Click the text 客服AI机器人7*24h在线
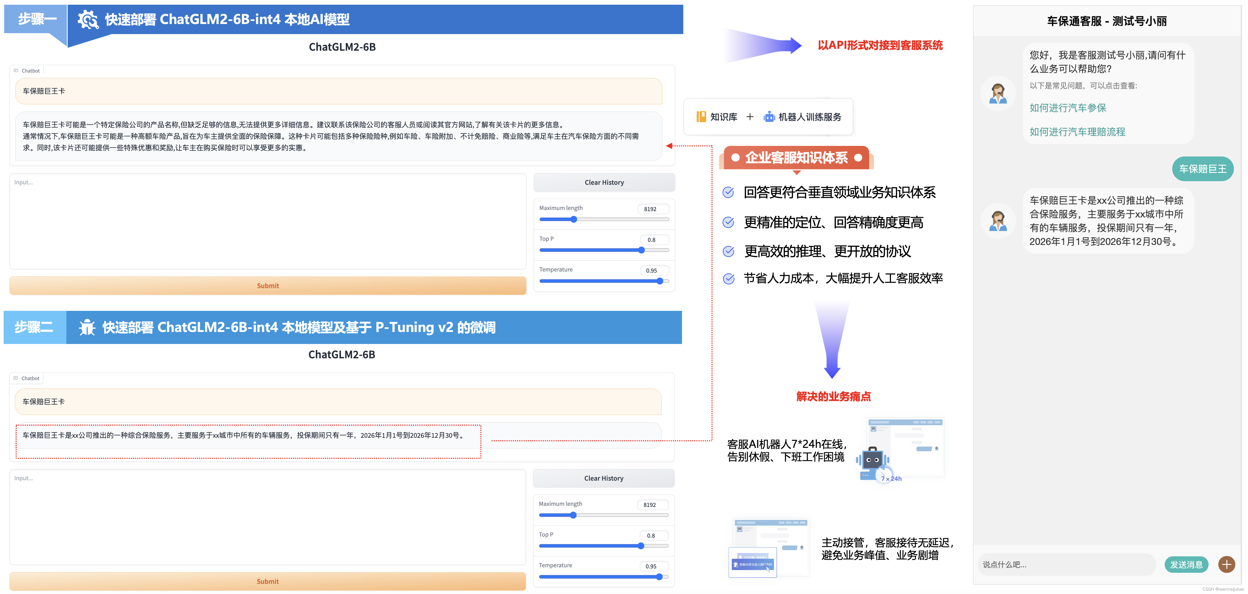The width and height of the screenshot is (1248, 594). click(x=786, y=444)
